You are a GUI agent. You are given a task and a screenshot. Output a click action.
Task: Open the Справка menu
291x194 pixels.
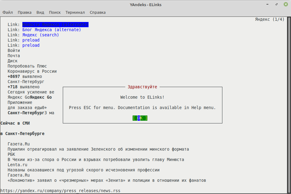[x=97, y=13]
